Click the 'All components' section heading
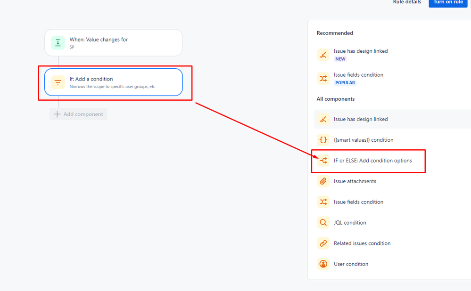Screen dimensions: 471x291 336,99
